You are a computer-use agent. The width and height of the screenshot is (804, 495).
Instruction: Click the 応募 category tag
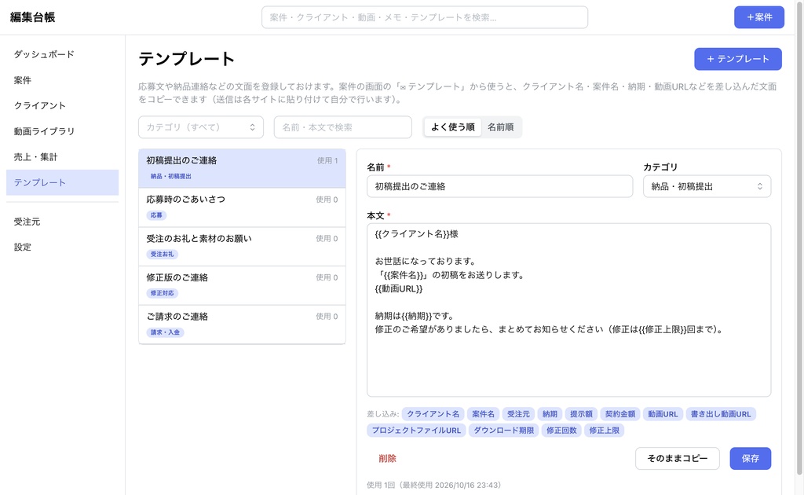156,215
